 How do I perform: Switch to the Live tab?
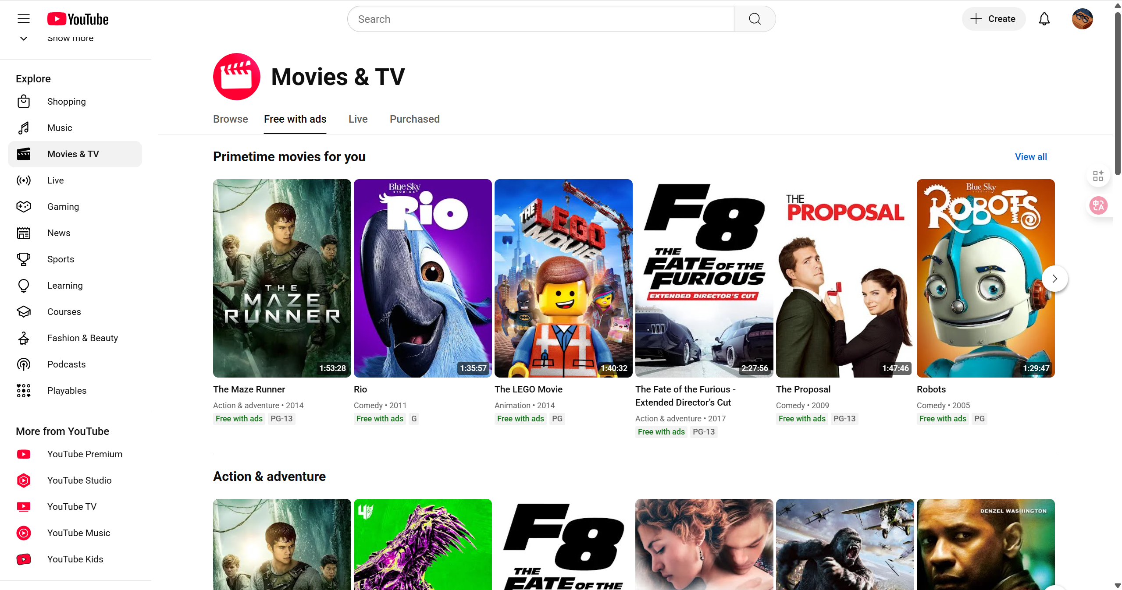pyautogui.click(x=358, y=119)
